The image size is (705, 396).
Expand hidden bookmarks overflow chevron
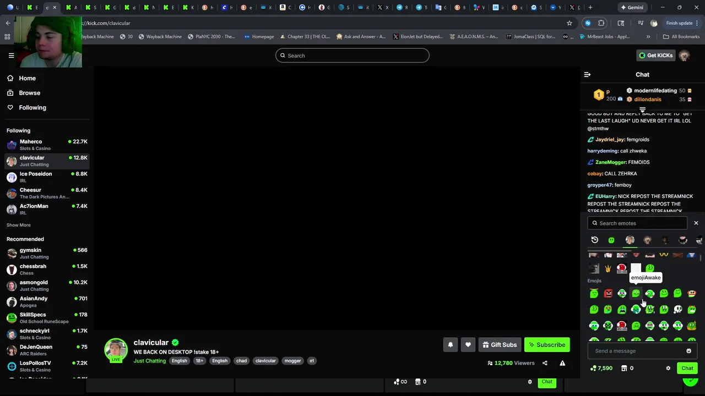click(648, 37)
